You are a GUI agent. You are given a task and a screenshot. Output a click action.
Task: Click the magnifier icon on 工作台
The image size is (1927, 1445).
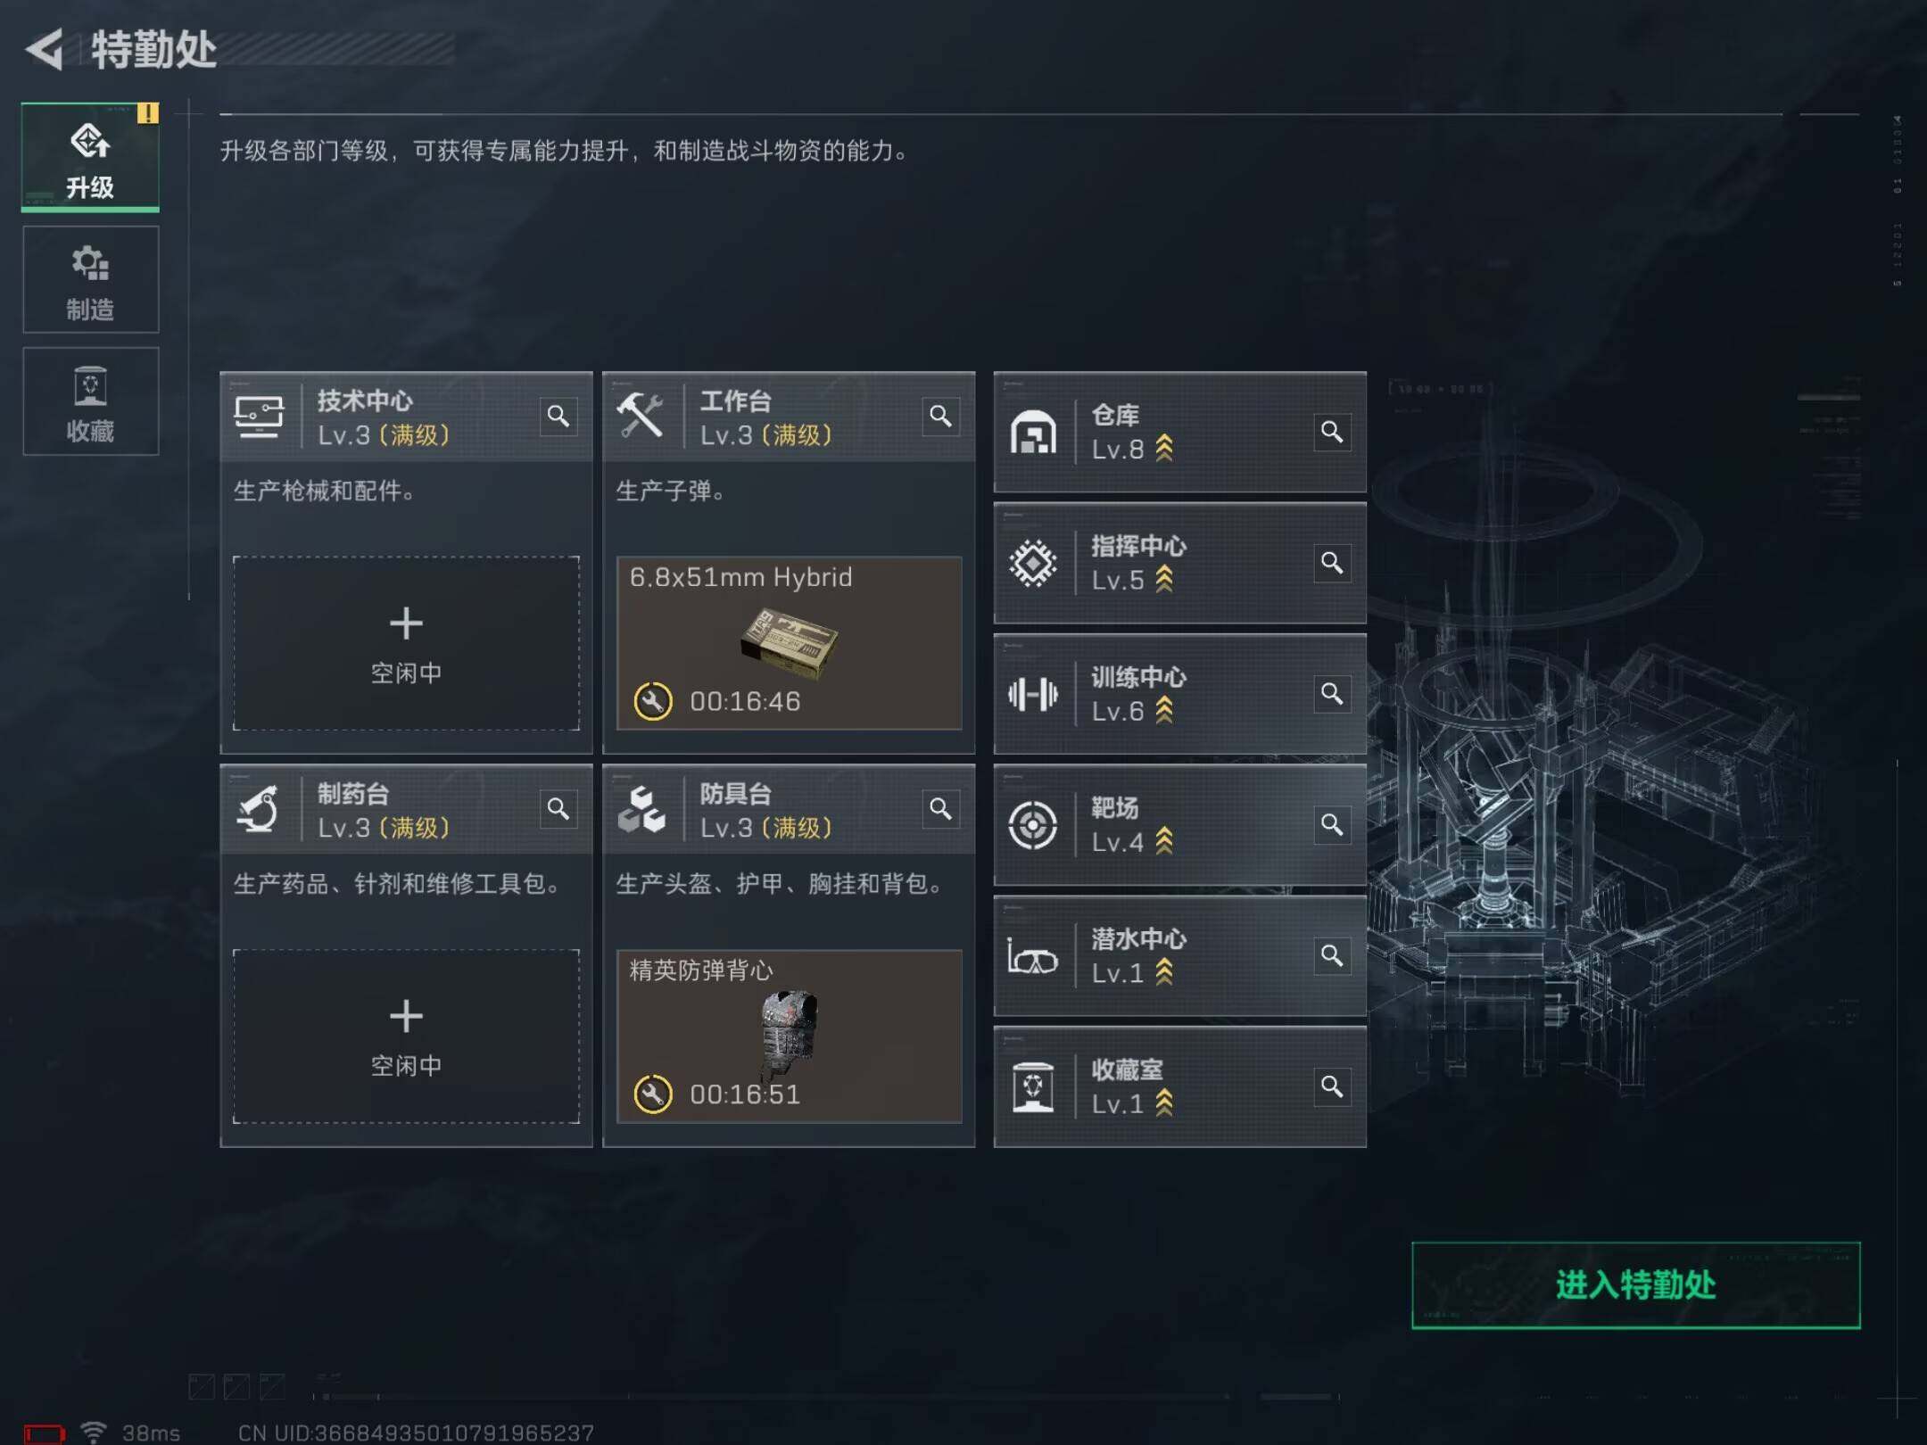point(940,416)
